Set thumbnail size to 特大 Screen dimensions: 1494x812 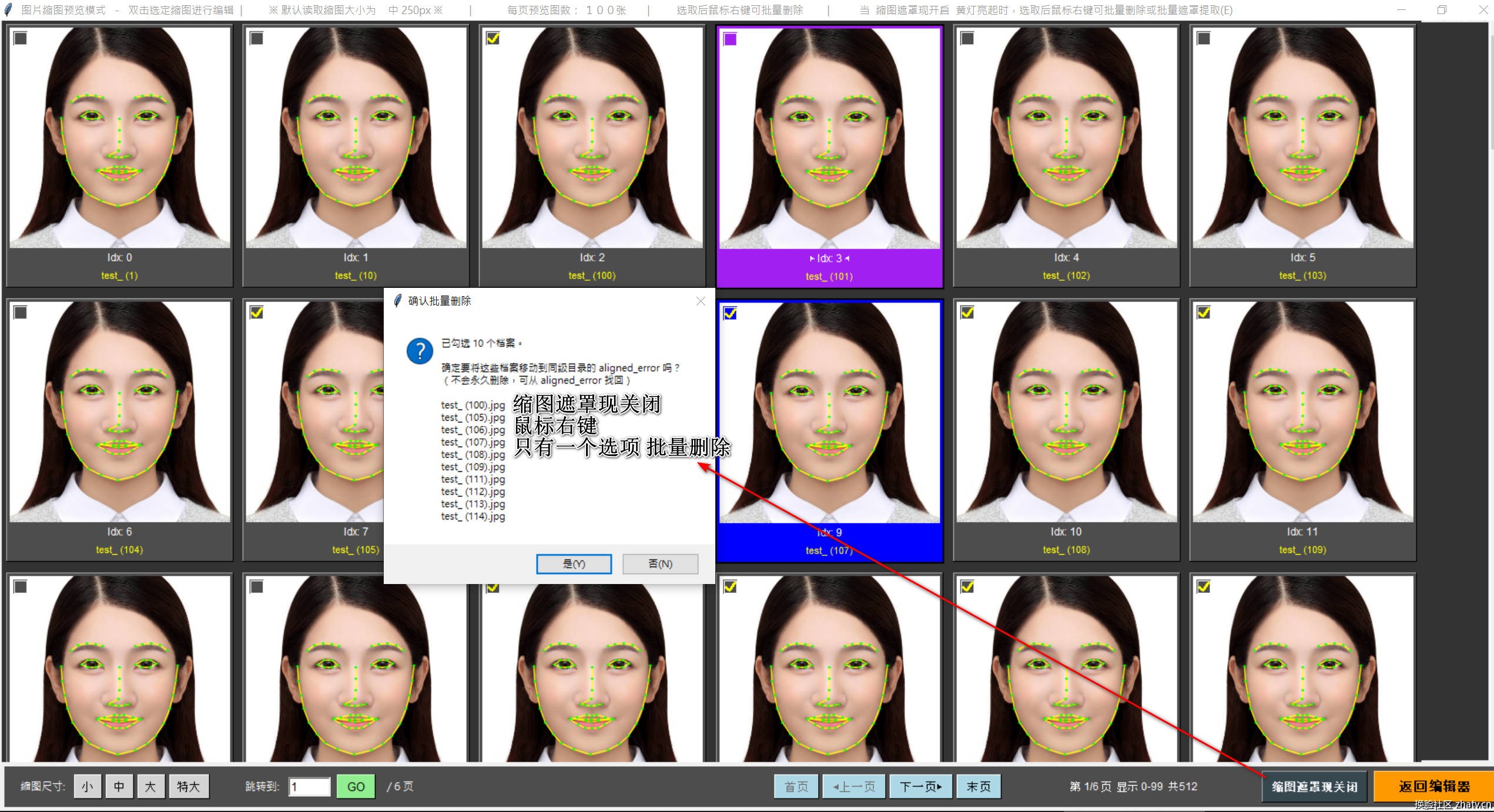point(189,786)
